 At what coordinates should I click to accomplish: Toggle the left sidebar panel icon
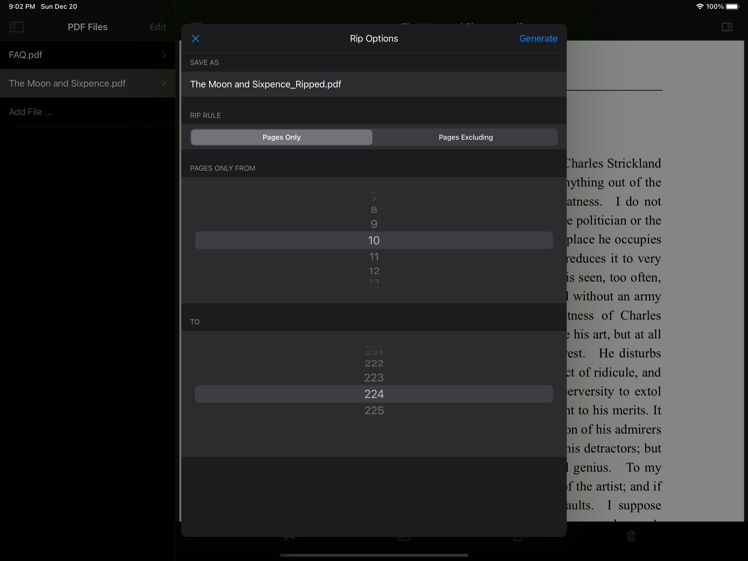[x=17, y=27]
